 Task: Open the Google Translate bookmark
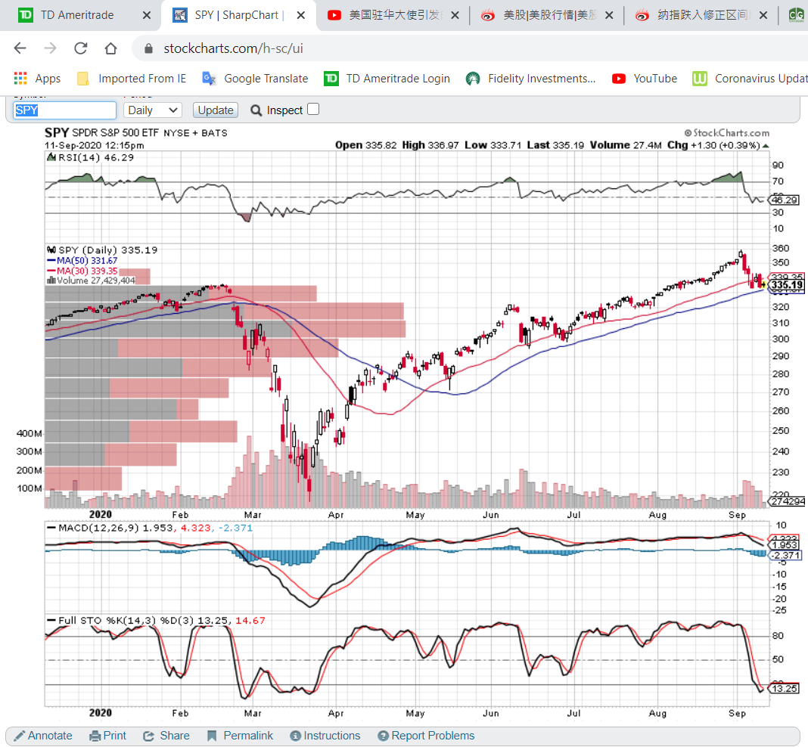(256, 78)
